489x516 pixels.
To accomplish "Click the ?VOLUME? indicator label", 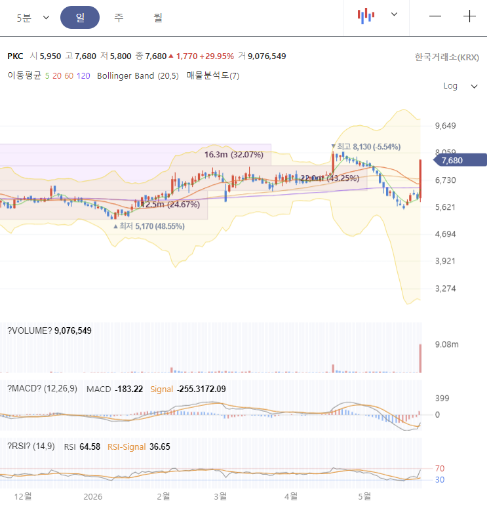I will [x=29, y=330].
